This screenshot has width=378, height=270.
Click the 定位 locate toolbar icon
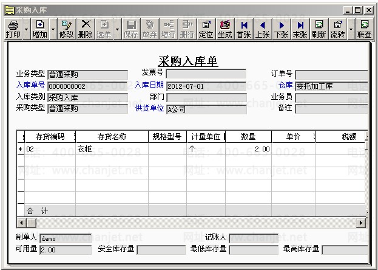[206, 29]
